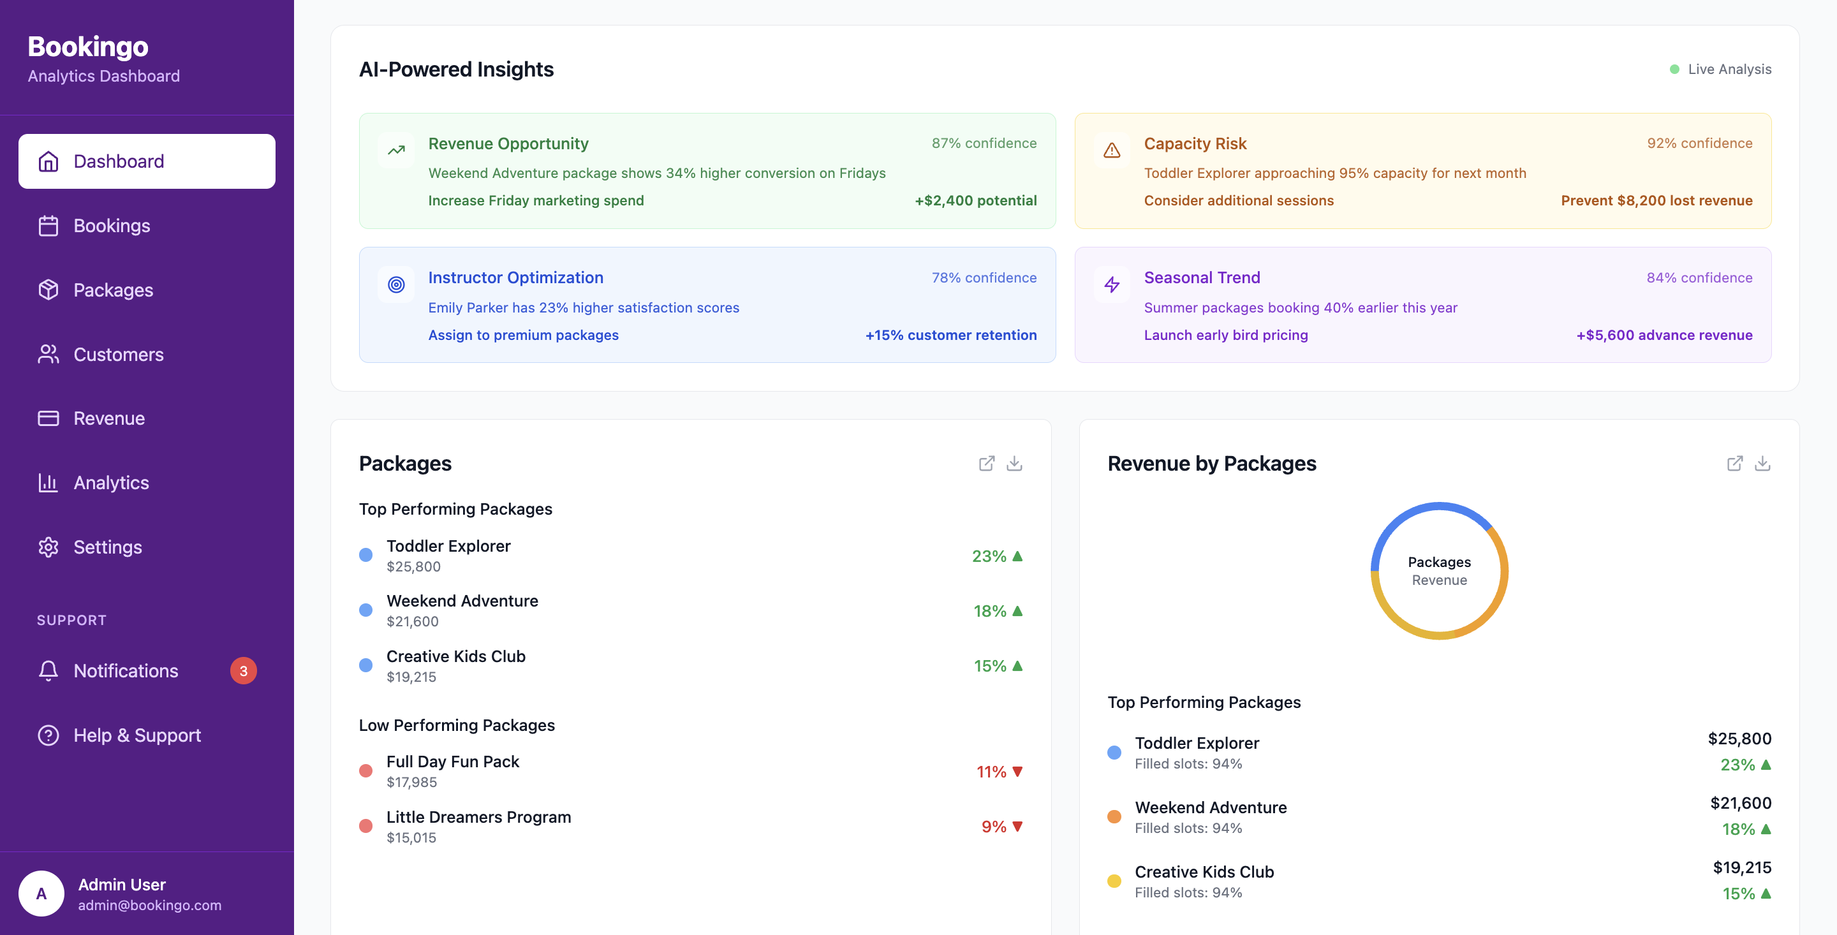This screenshot has height=935, width=1837.
Task: Open Settings from the sidebar
Action: (x=107, y=547)
